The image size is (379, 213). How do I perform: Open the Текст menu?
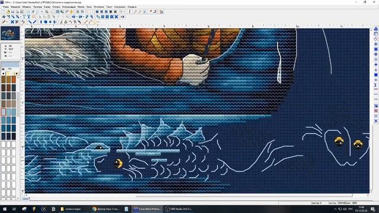109,7
